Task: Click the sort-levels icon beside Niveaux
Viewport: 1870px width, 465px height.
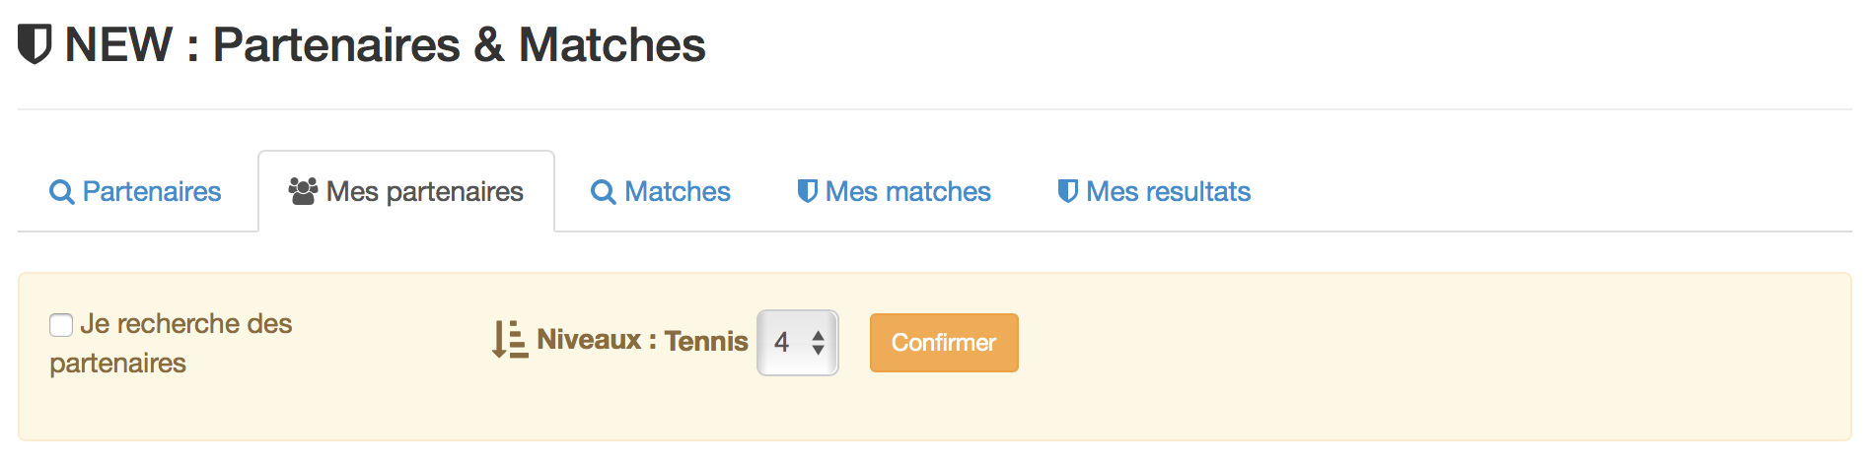Action: click(510, 340)
